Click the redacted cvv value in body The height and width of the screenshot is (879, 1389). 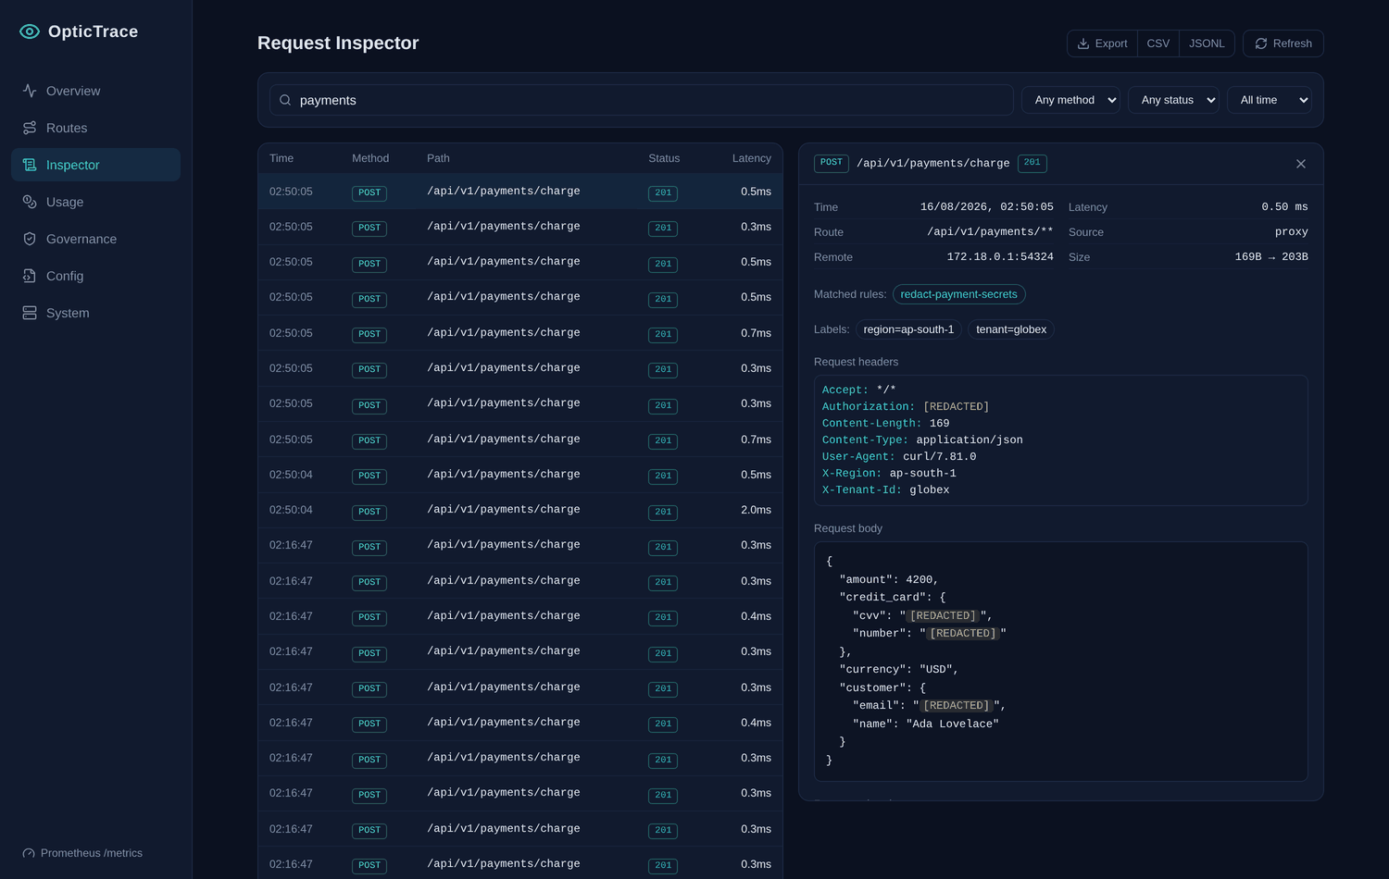pyautogui.click(x=943, y=616)
